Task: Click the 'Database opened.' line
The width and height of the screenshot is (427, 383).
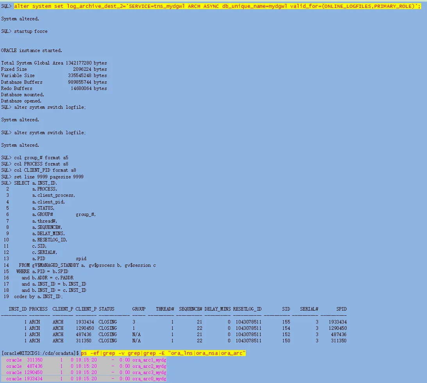Action: (x=21, y=101)
